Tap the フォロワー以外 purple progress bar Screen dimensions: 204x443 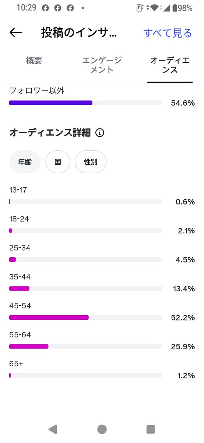(x=85, y=103)
